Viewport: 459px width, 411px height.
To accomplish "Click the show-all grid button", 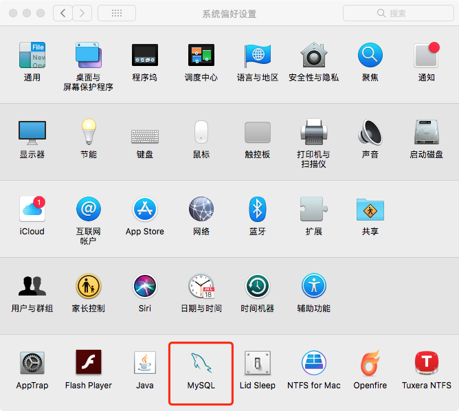I will pyautogui.click(x=117, y=13).
